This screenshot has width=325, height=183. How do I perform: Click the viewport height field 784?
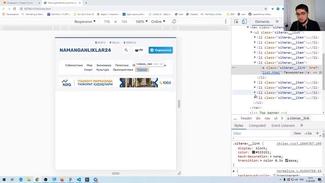click(124, 21)
